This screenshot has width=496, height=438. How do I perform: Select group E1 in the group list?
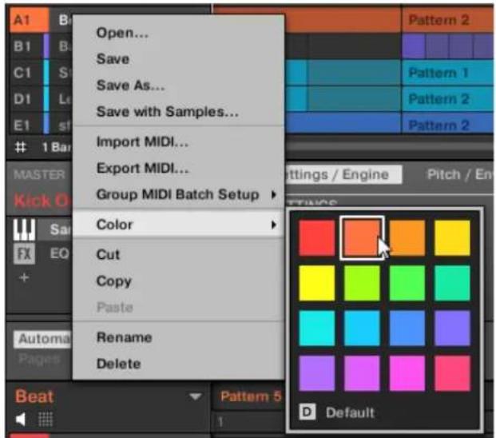(27, 125)
